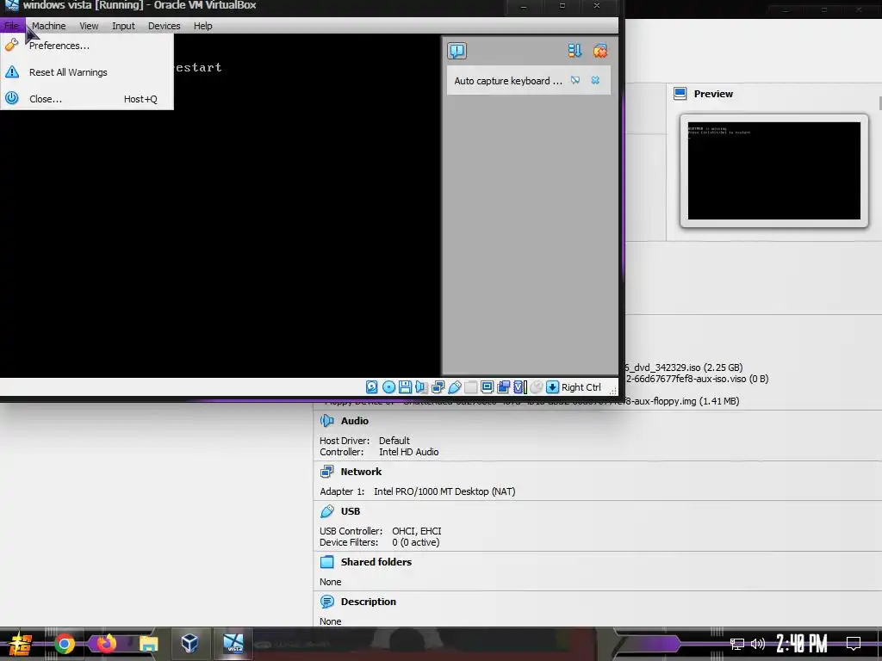Click the File menu header
This screenshot has width=882, height=661.
(11, 26)
